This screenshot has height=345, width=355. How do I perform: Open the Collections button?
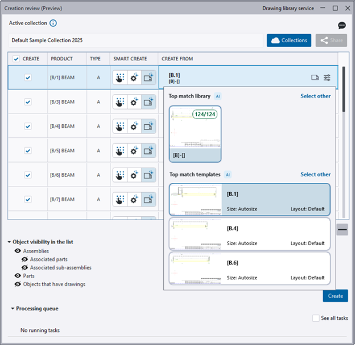[289, 40]
